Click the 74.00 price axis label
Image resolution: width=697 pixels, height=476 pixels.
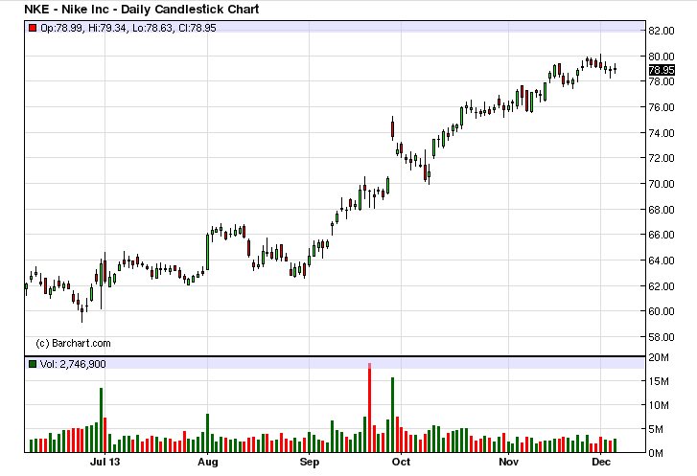coord(662,133)
